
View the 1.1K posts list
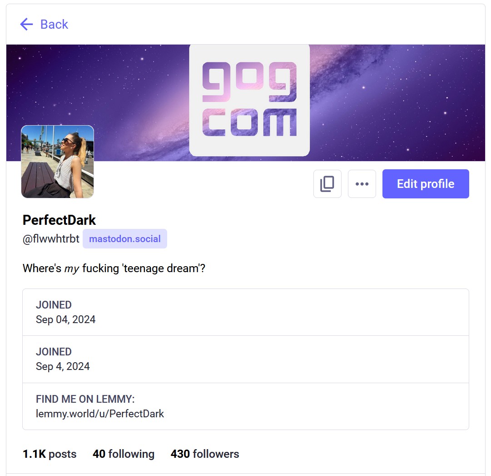[x=50, y=454]
